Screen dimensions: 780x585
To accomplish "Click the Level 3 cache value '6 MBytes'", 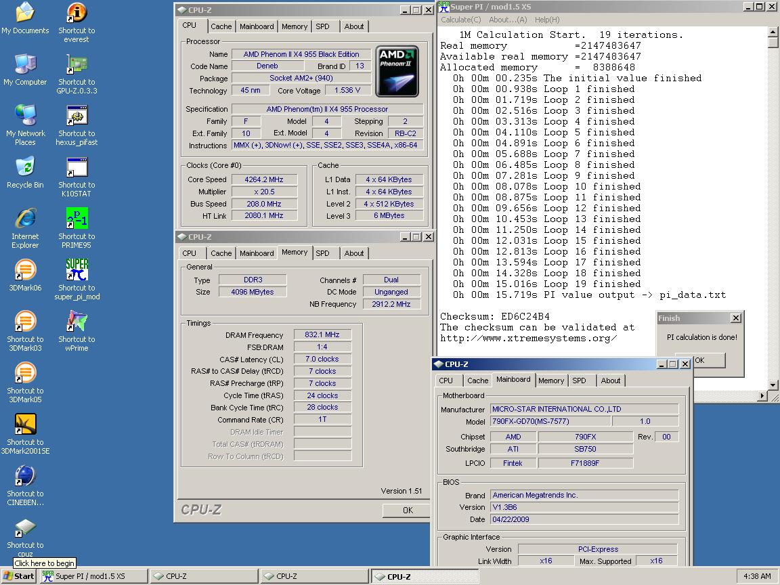I will pyautogui.click(x=389, y=215).
